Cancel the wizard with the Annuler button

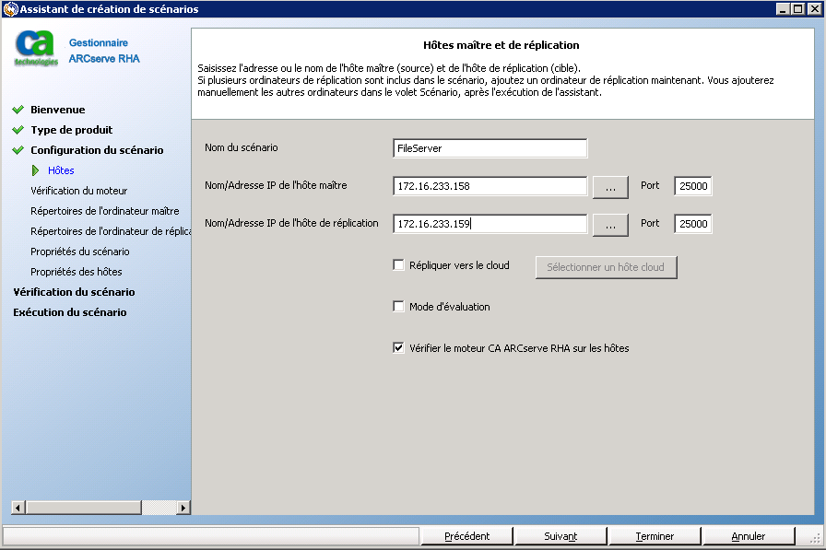point(748,536)
